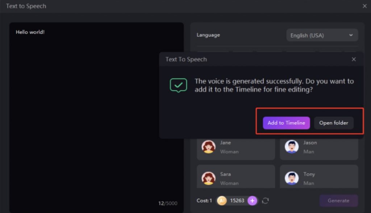371x213 pixels.
Task: Click into the Hello world! text area
Action: coord(96,108)
